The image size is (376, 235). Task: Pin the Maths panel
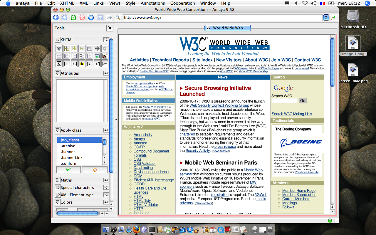point(106,180)
